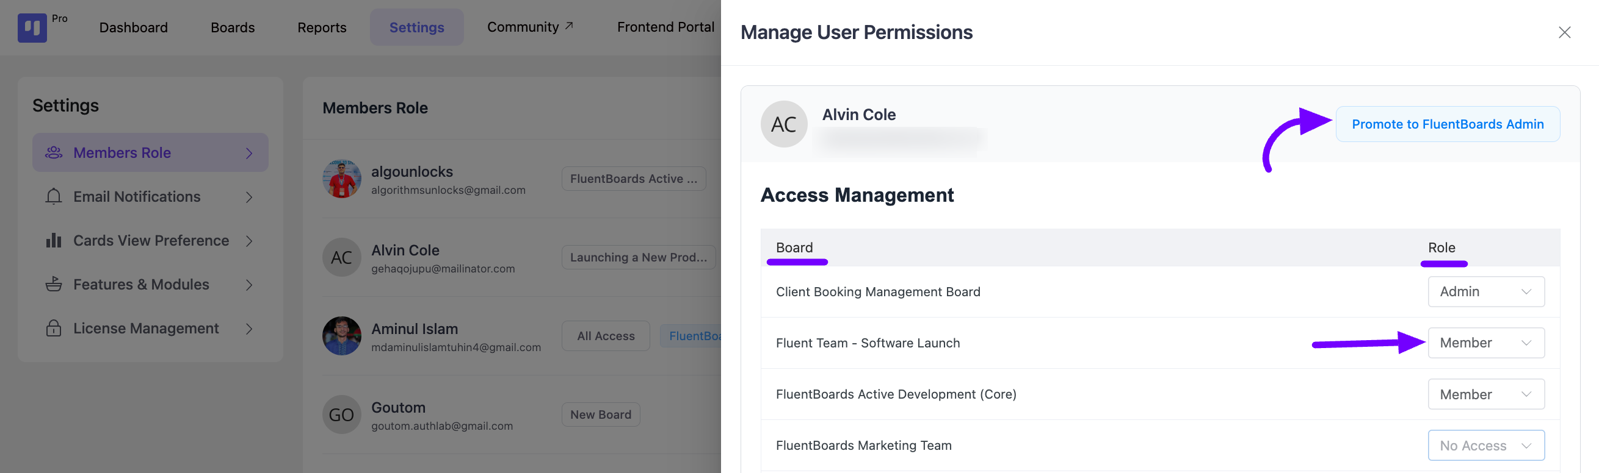Image resolution: width=1599 pixels, height=473 pixels.
Task: Click the AC avatar in permissions panel
Action: coord(783,124)
